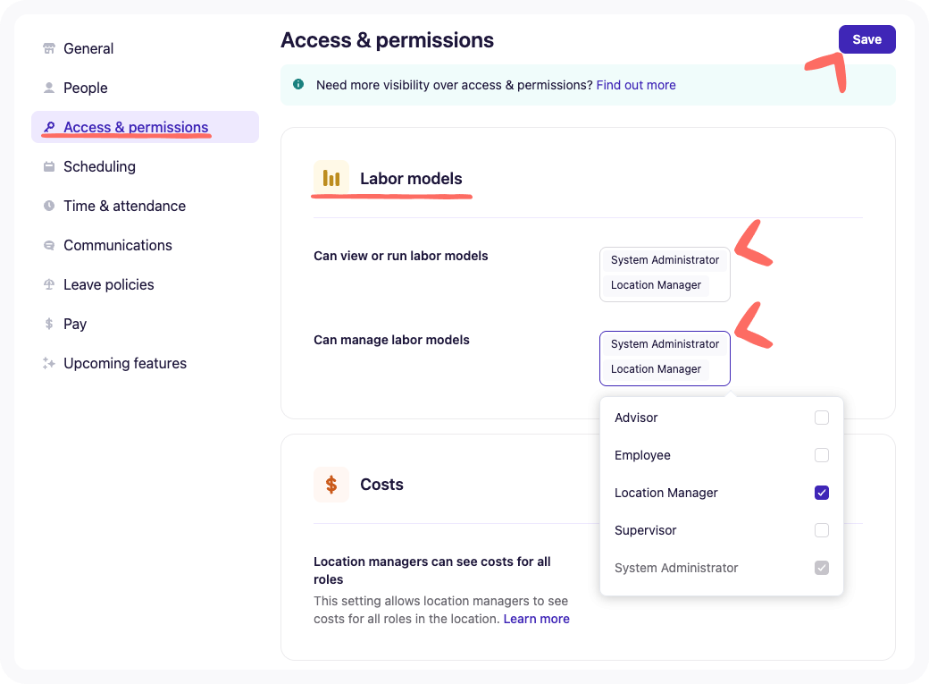Select the Time & attendance clock icon
This screenshot has width=929, height=684.
point(48,206)
